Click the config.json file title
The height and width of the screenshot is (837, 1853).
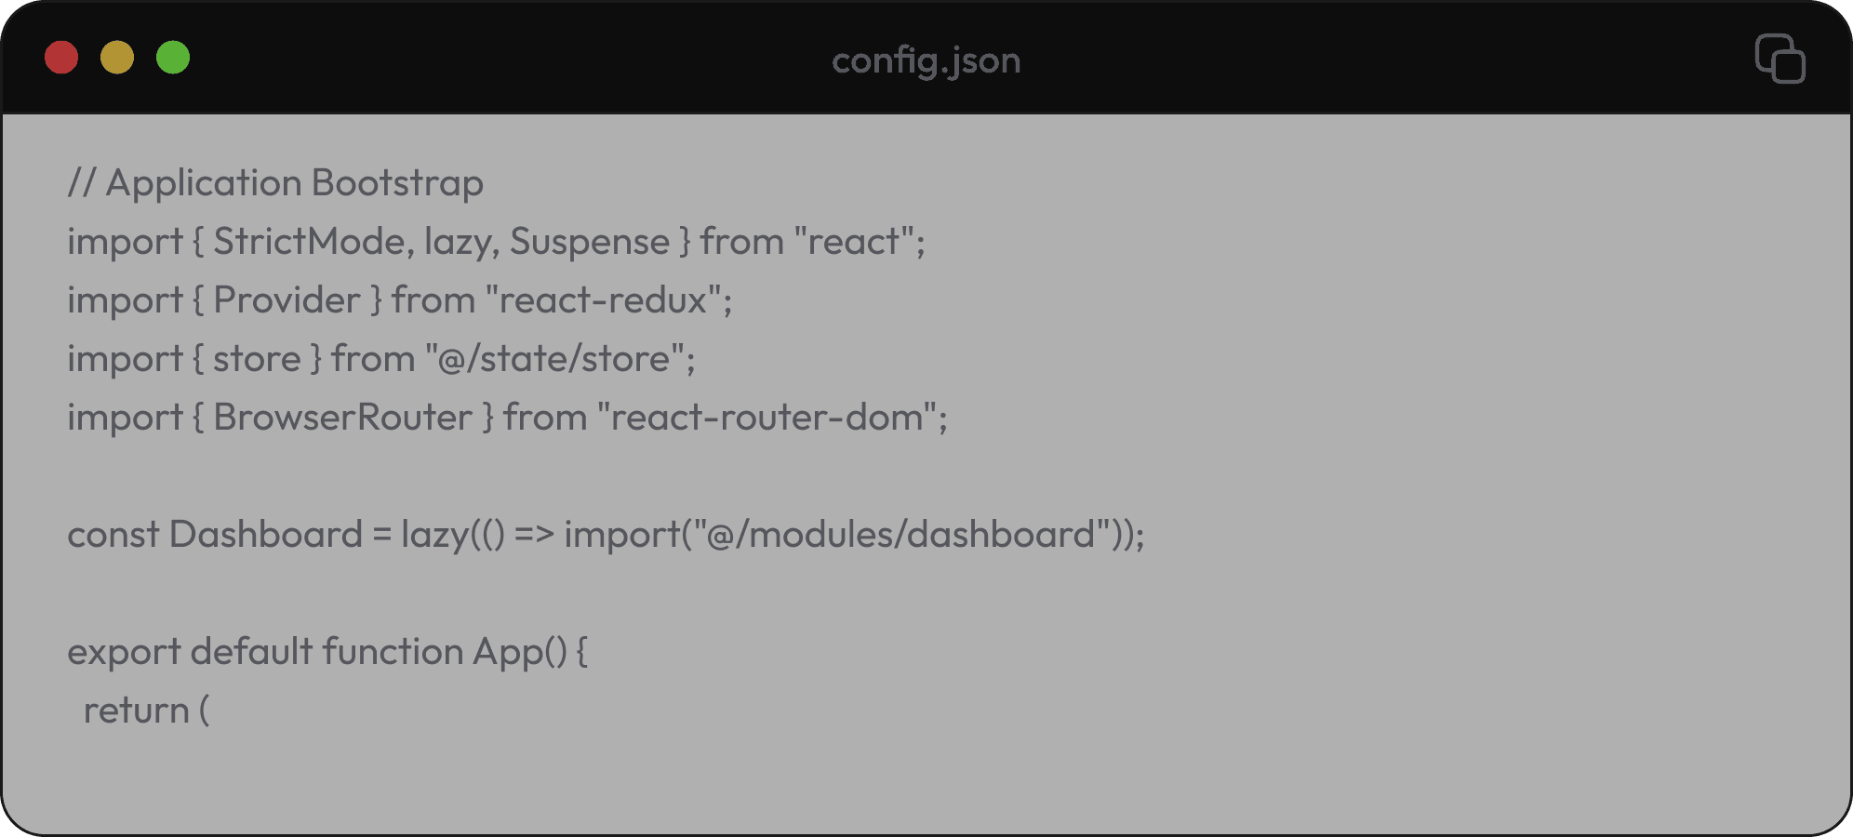926,60
